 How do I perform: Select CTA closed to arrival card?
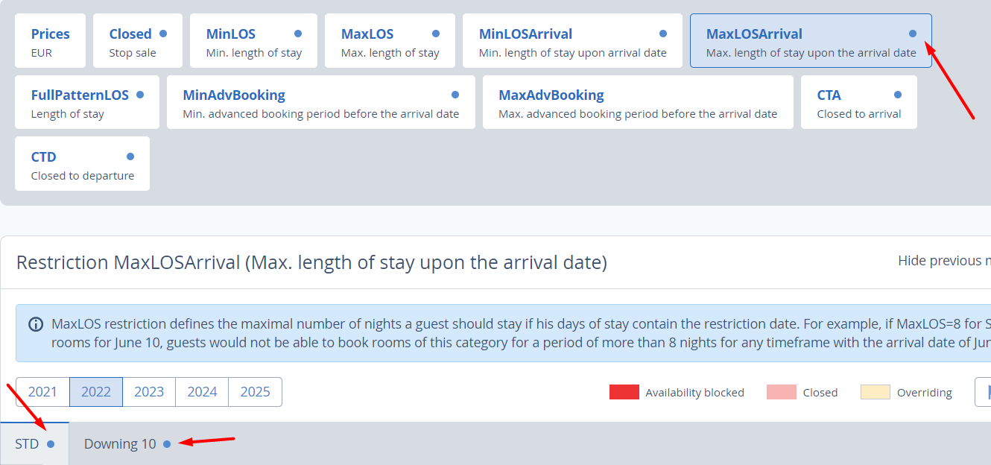click(x=859, y=102)
